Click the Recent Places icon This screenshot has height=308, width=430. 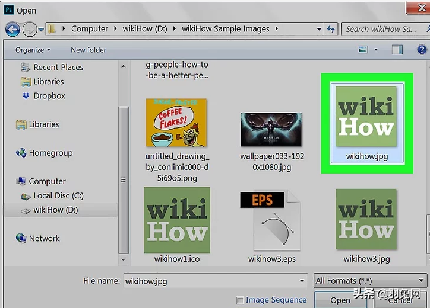pyautogui.click(x=26, y=68)
